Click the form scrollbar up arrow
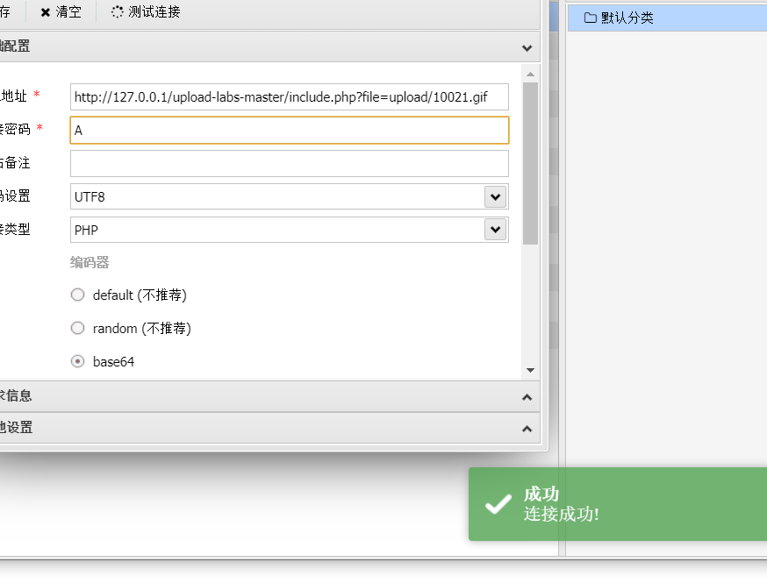Screen dimensions: 767x583 coord(530,75)
